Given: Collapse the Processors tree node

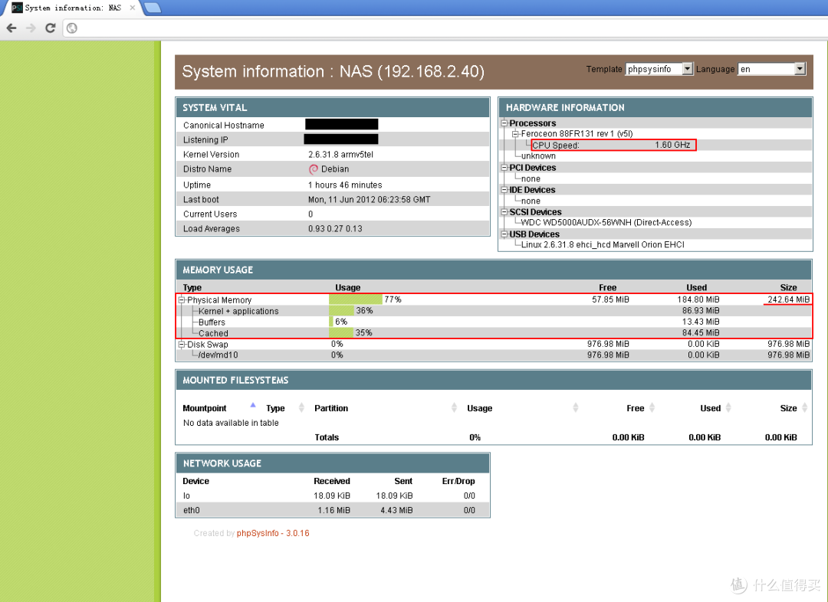Looking at the screenshot, I should [504, 123].
